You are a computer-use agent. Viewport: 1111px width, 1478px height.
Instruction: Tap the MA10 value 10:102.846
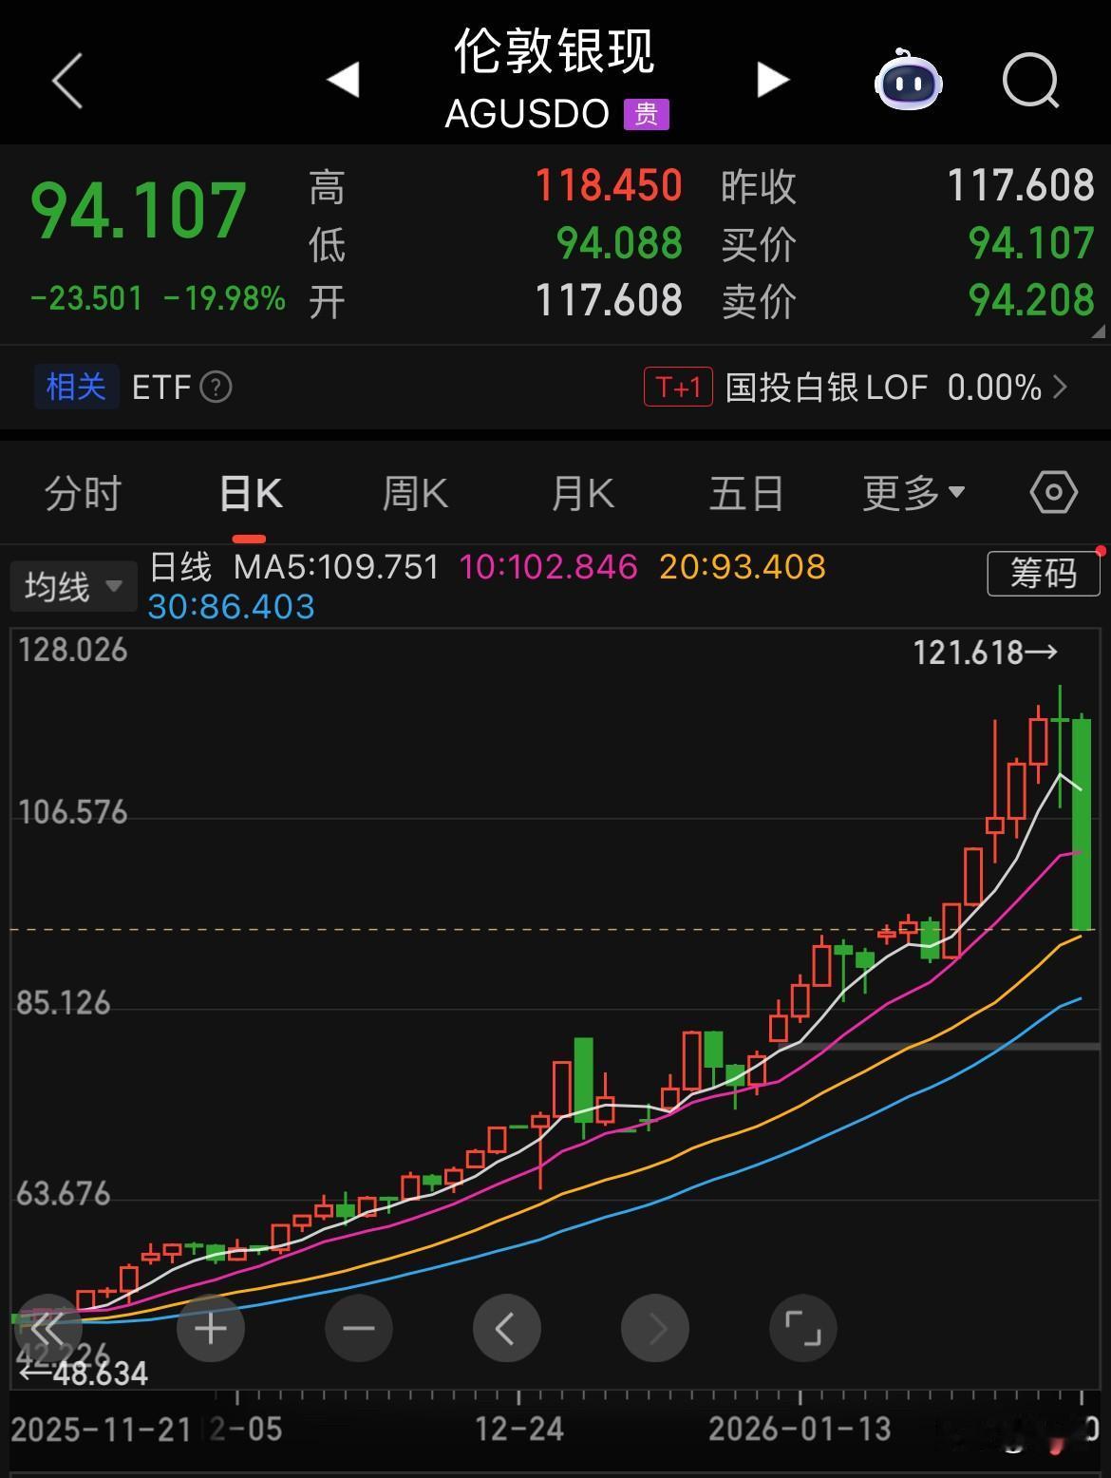click(x=549, y=567)
